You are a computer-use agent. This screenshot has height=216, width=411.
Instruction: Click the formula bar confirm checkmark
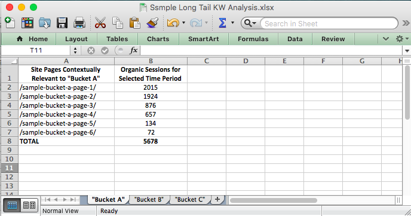[x=105, y=50]
